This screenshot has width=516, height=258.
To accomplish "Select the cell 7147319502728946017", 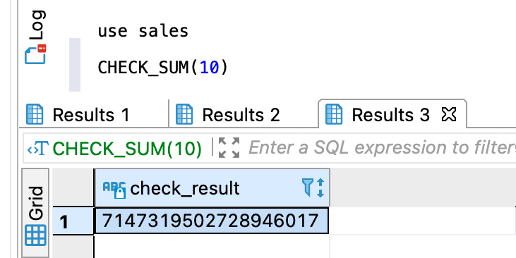I will click(212, 221).
